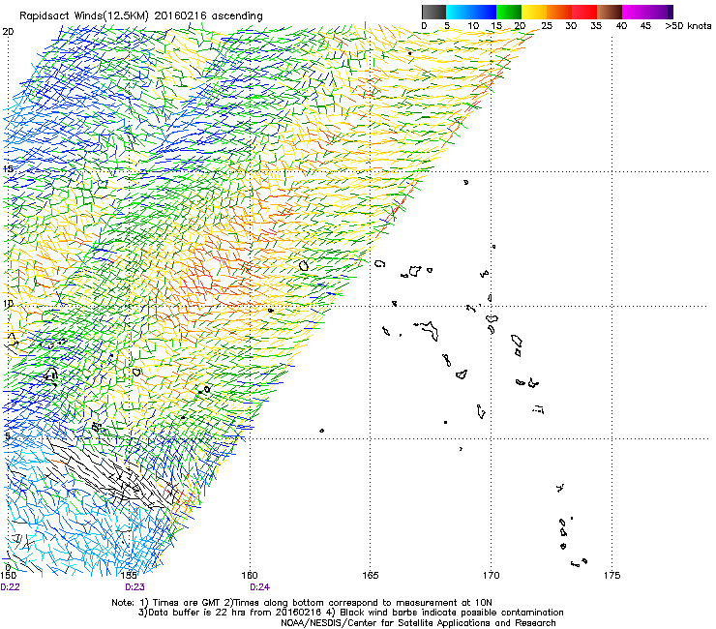
Task: Click the purple time label 'D:22'
Action: (x=10, y=587)
